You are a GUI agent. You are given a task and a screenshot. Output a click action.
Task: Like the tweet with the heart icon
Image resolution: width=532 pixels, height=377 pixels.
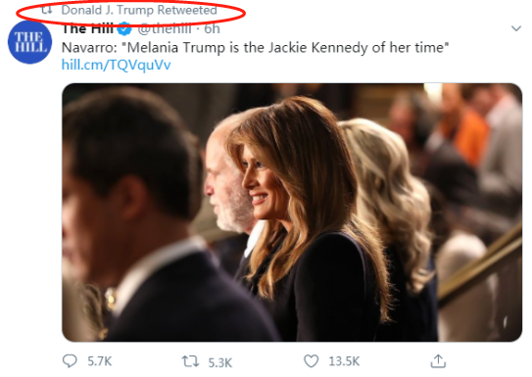(x=311, y=361)
